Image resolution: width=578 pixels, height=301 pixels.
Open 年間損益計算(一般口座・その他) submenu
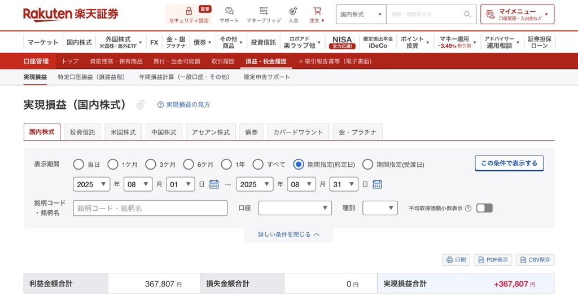pyautogui.click(x=185, y=77)
